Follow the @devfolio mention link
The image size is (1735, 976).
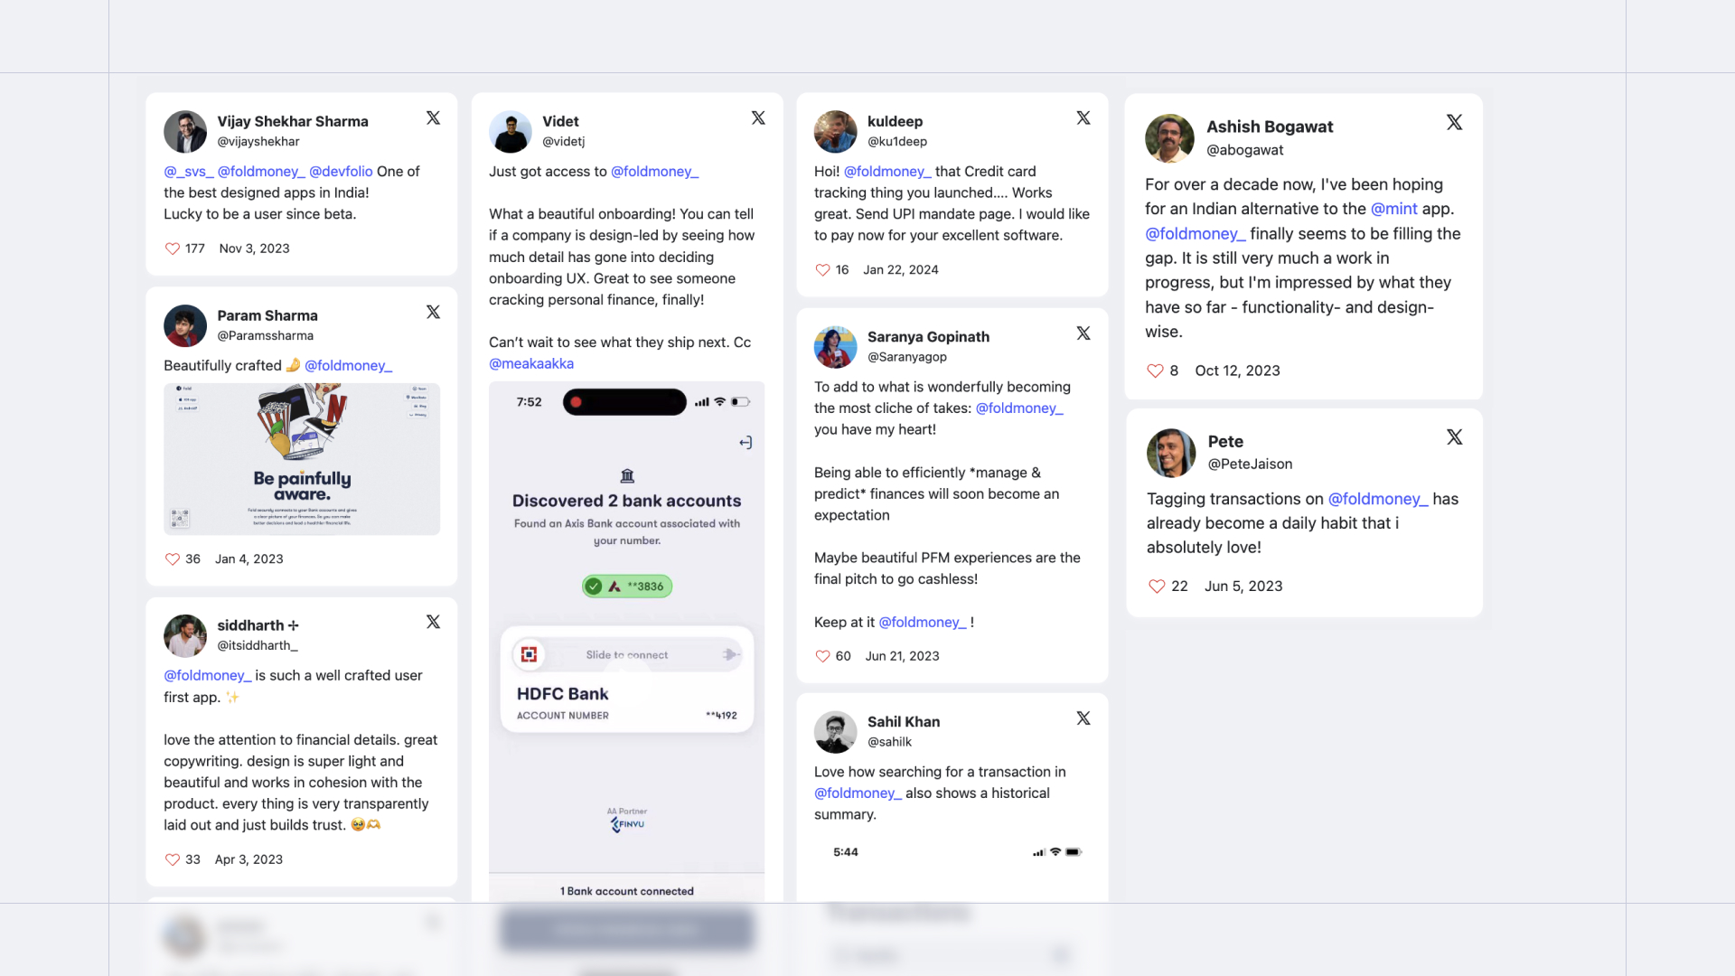coord(341,172)
